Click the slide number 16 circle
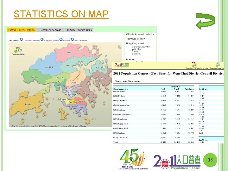Screen dimensions: 228x171 [210, 160]
